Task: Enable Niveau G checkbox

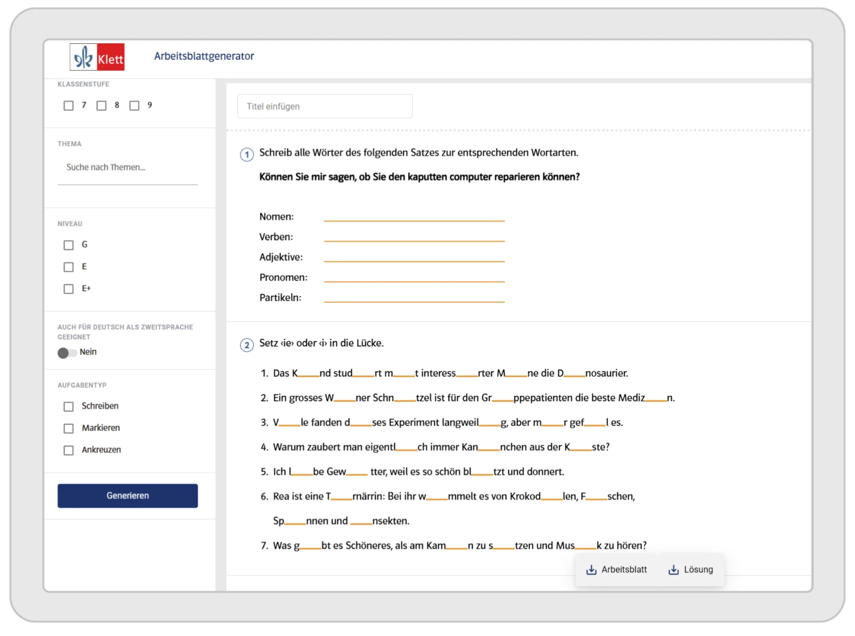Action: [x=69, y=245]
